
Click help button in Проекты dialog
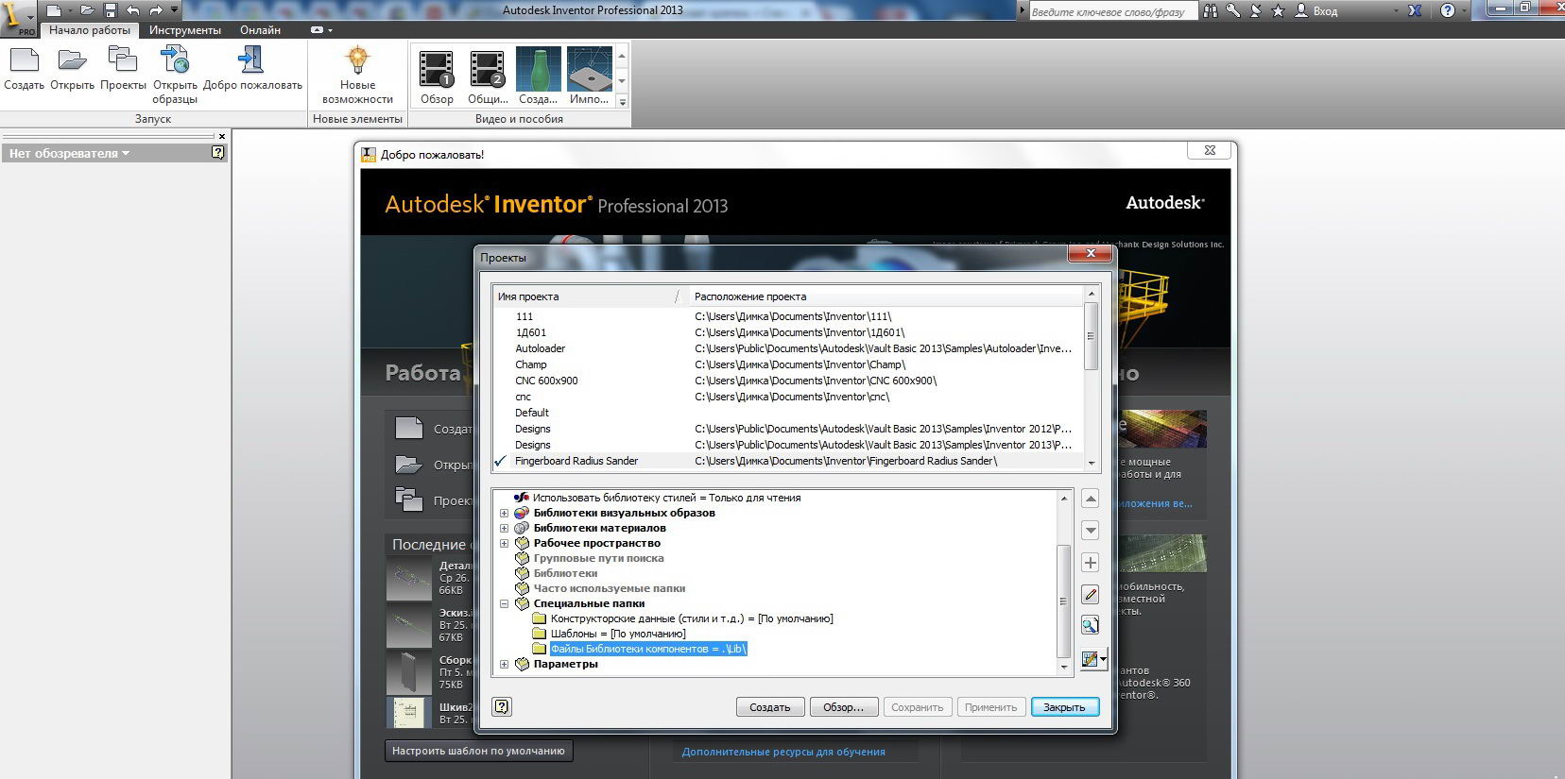[502, 706]
